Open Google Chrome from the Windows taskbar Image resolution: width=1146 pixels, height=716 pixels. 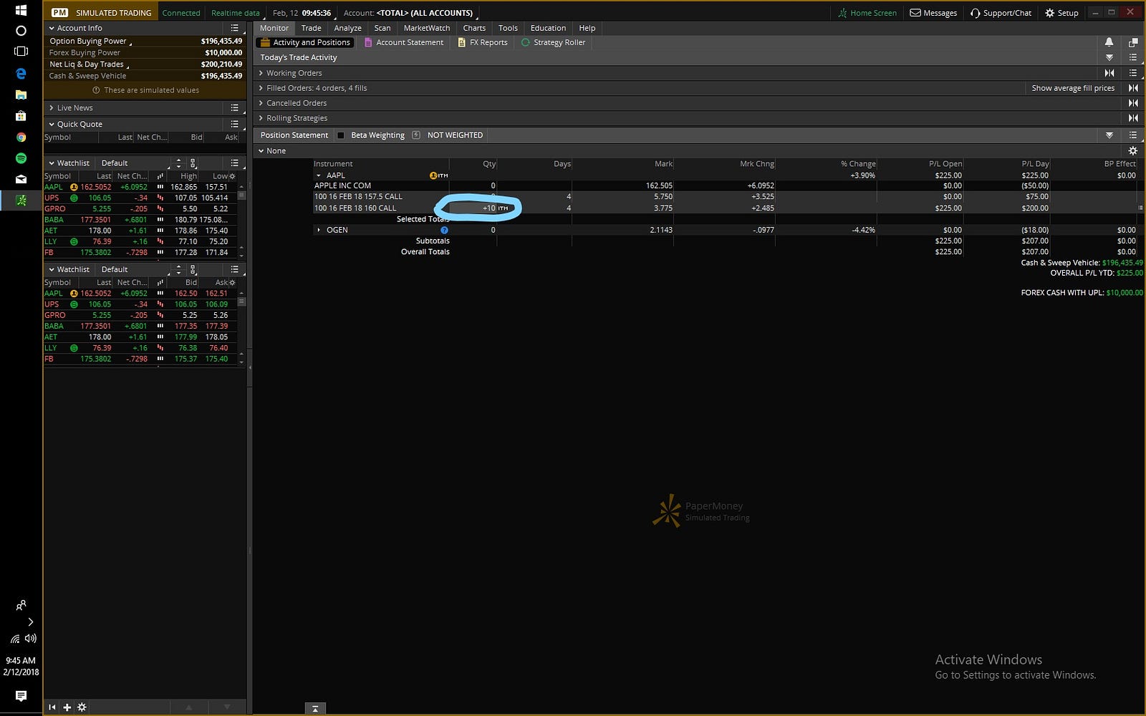(21, 137)
